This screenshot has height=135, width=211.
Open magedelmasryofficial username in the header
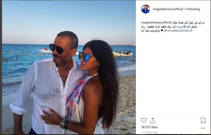coord(168,9)
